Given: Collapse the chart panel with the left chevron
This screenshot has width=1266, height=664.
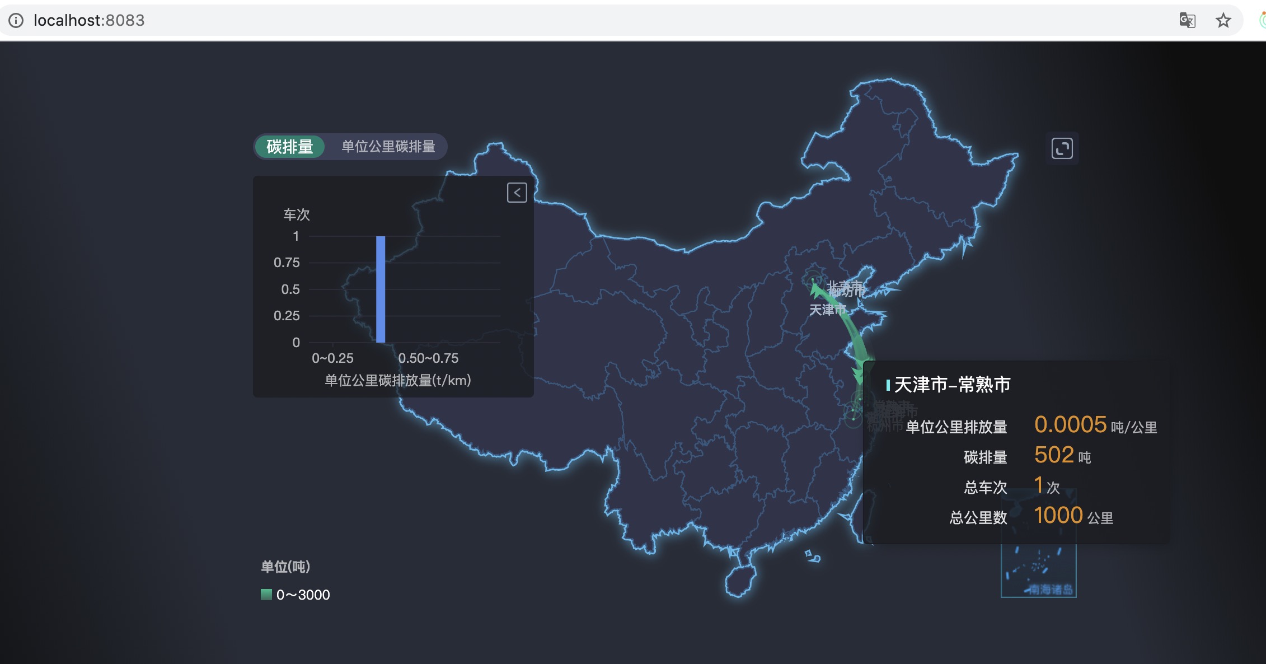Looking at the screenshot, I should 517,193.
